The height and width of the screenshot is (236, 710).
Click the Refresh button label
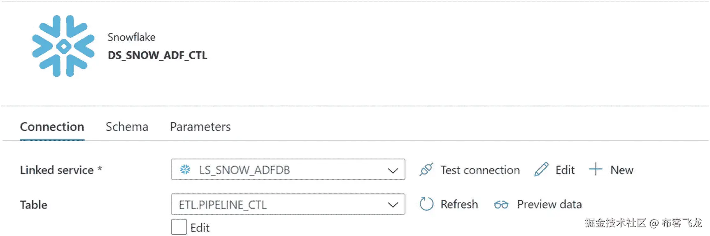pyautogui.click(x=459, y=204)
